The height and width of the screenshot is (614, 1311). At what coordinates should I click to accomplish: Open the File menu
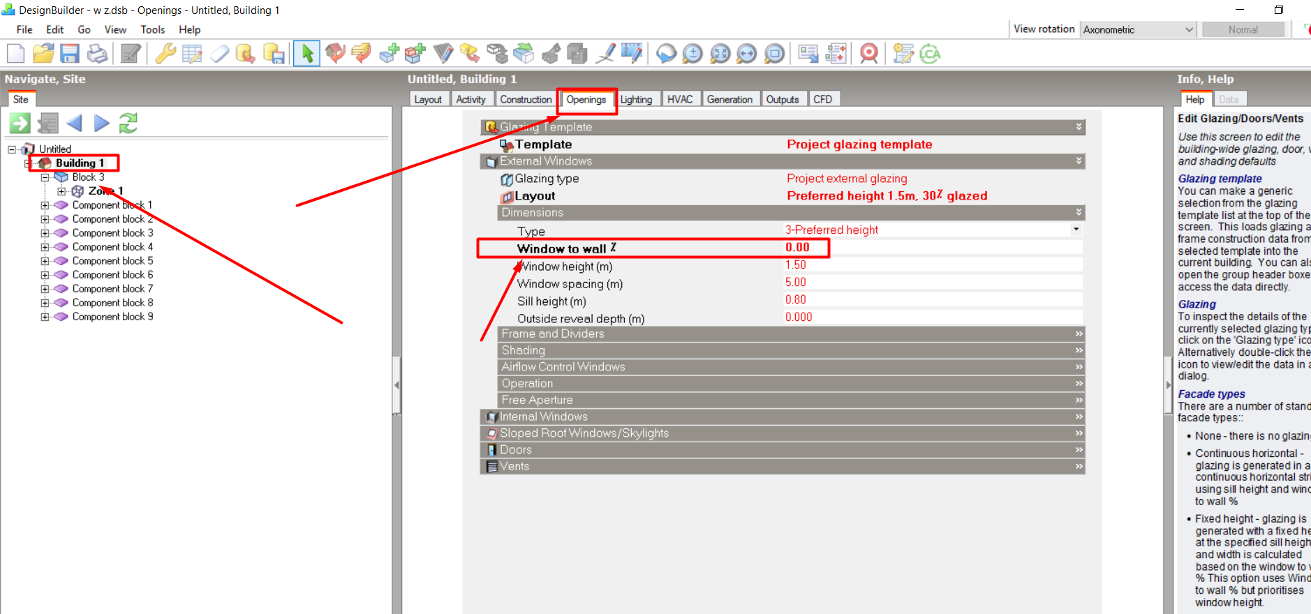(24, 29)
